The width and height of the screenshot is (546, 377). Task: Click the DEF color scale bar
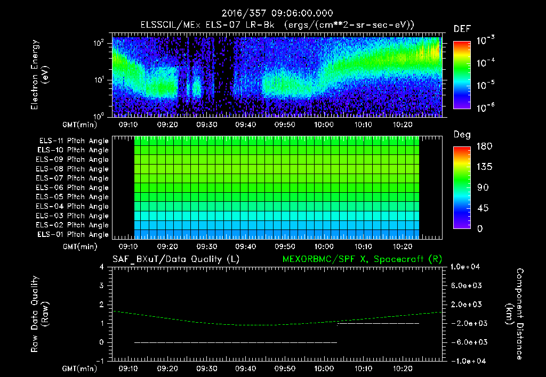[x=462, y=75]
